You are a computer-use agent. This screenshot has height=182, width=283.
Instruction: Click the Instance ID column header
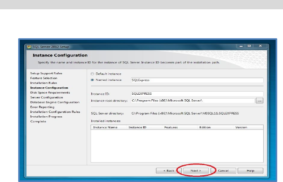[144, 128]
